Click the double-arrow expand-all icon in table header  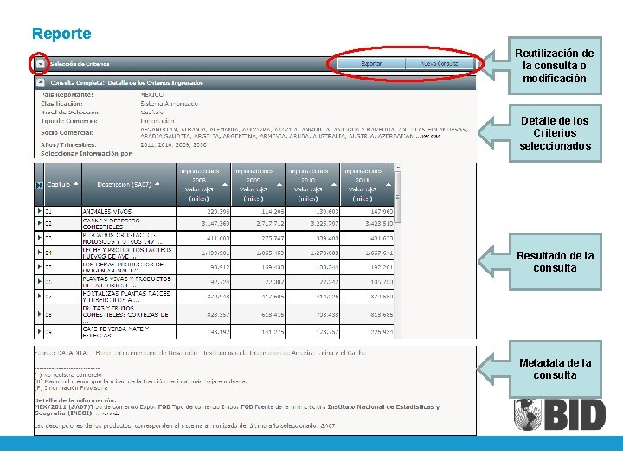(x=39, y=185)
